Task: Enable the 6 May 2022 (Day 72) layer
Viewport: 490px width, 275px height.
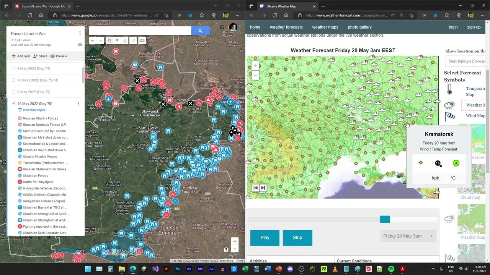Action: coord(14,69)
